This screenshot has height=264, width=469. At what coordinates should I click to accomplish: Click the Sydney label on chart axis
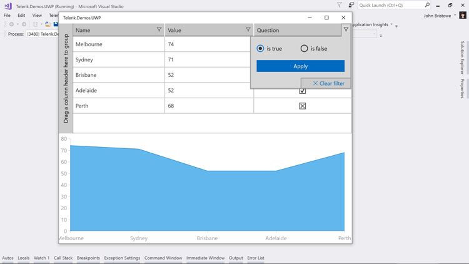pos(139,238)
